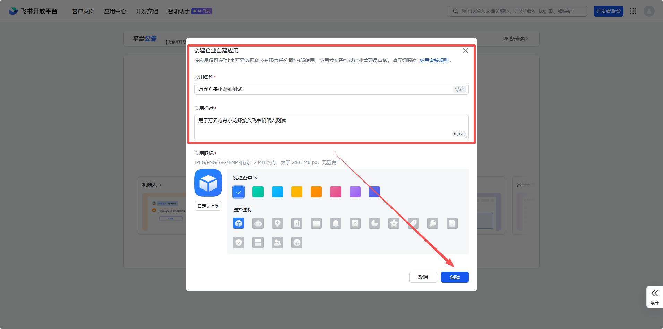The height and width of the screenshot is (329, 663).
Task: Select the people group icon
Action: 277,243
